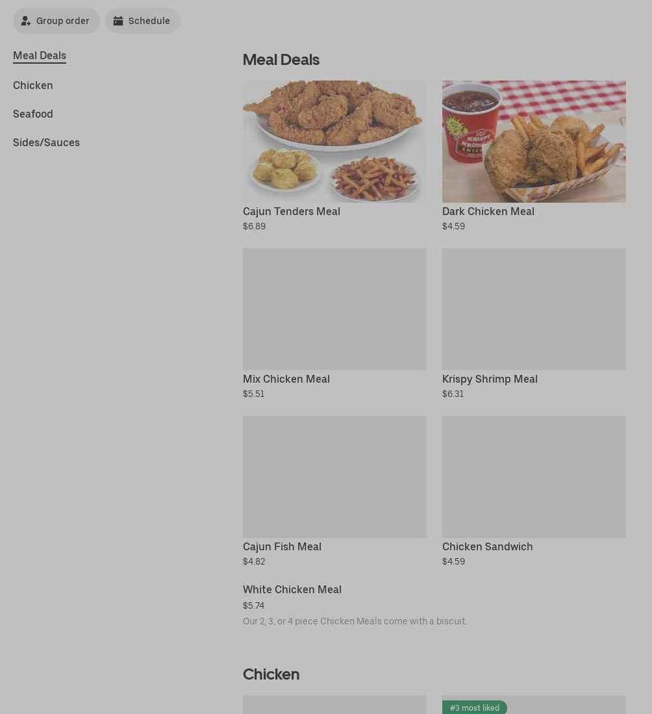Open the Group order button

point(56,21)
